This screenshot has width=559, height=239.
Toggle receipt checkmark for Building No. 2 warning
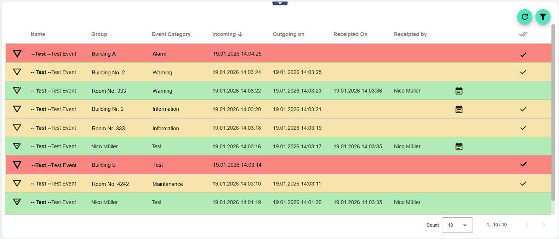(x=523, y=72)
